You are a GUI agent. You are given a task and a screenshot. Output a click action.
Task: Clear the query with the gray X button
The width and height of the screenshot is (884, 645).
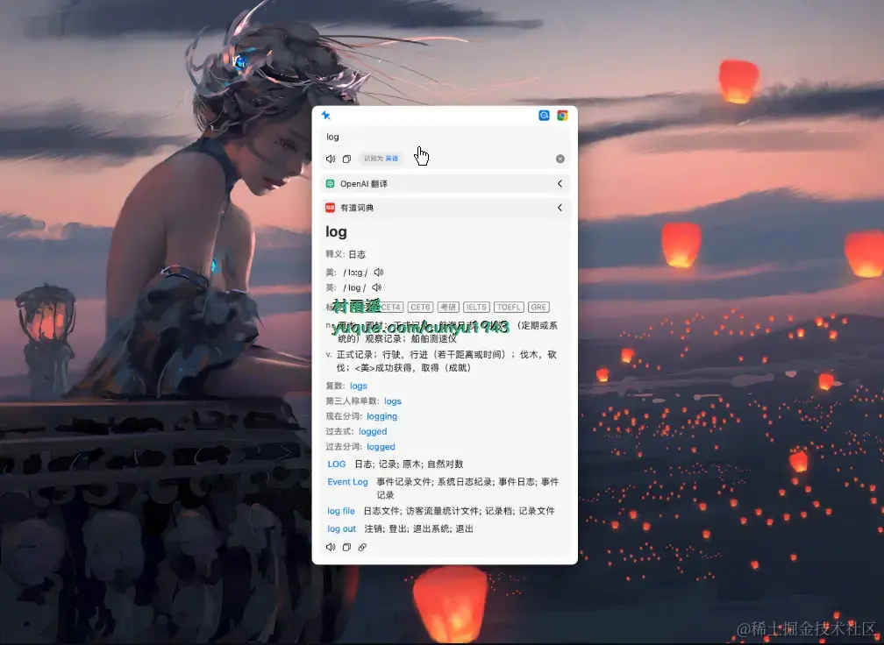pyautogui.click(x=560, y=159)
